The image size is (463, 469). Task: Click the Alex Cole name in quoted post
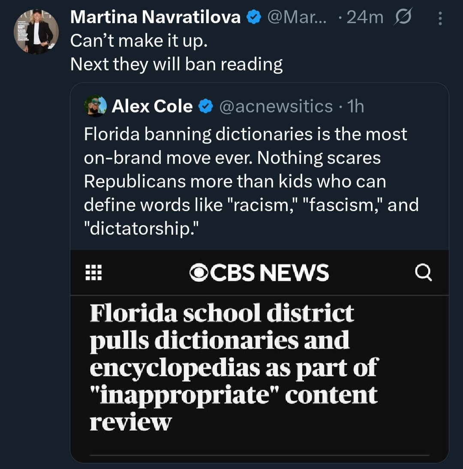(152, 106)
